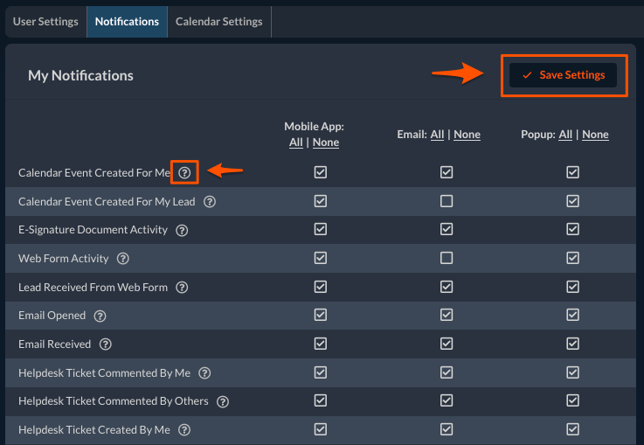
Task: Select None under Mobile App column
Action: tap(326, 143)
